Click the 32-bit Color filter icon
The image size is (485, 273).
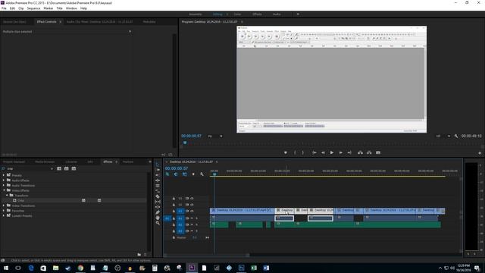66,168
